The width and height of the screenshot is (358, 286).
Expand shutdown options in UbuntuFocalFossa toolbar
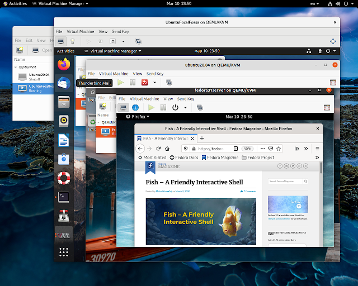point(123,41)
